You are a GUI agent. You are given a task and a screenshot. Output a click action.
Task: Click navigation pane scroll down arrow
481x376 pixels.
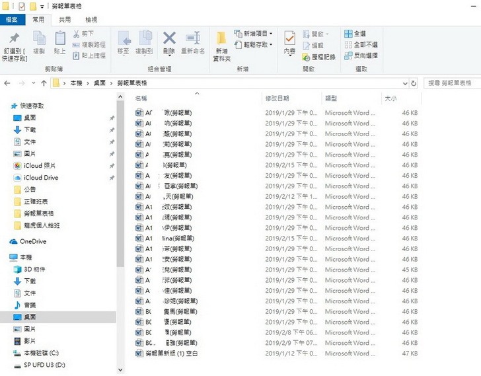(120, 370)
